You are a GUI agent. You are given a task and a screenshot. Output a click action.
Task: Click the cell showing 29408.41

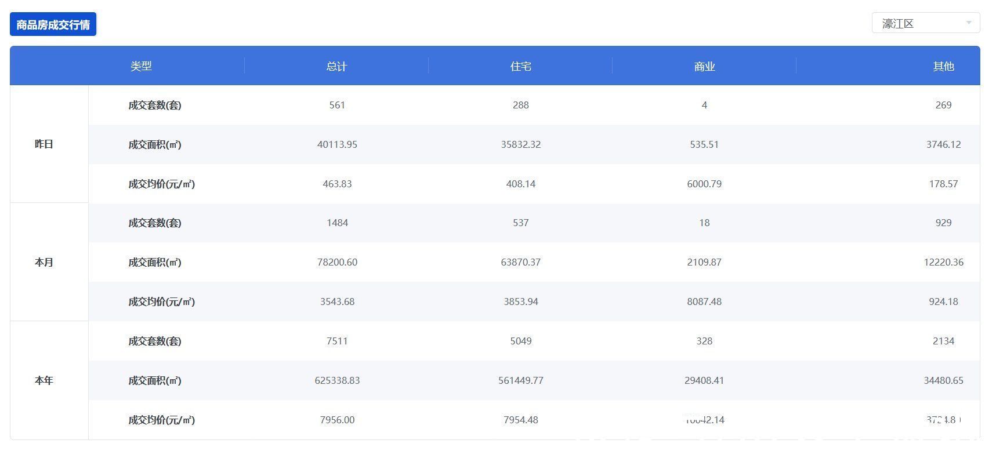click(704, 380)
